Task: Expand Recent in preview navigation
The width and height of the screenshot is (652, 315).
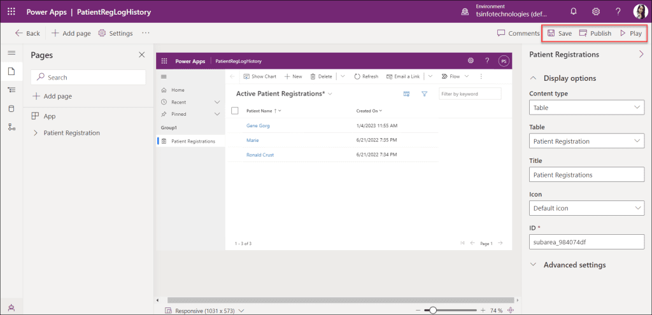Action: (x=217, y=102)
